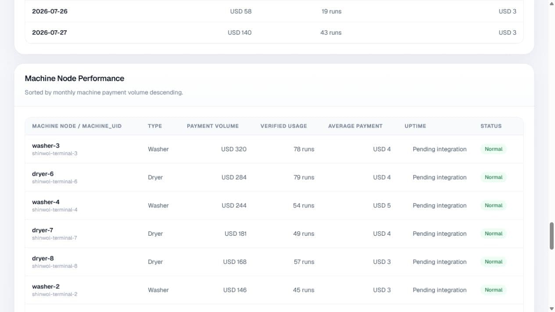The width and height of the screenshot is (555, 312).
Task: Click the Payment Volume column header
Action: tap(213, 126)
